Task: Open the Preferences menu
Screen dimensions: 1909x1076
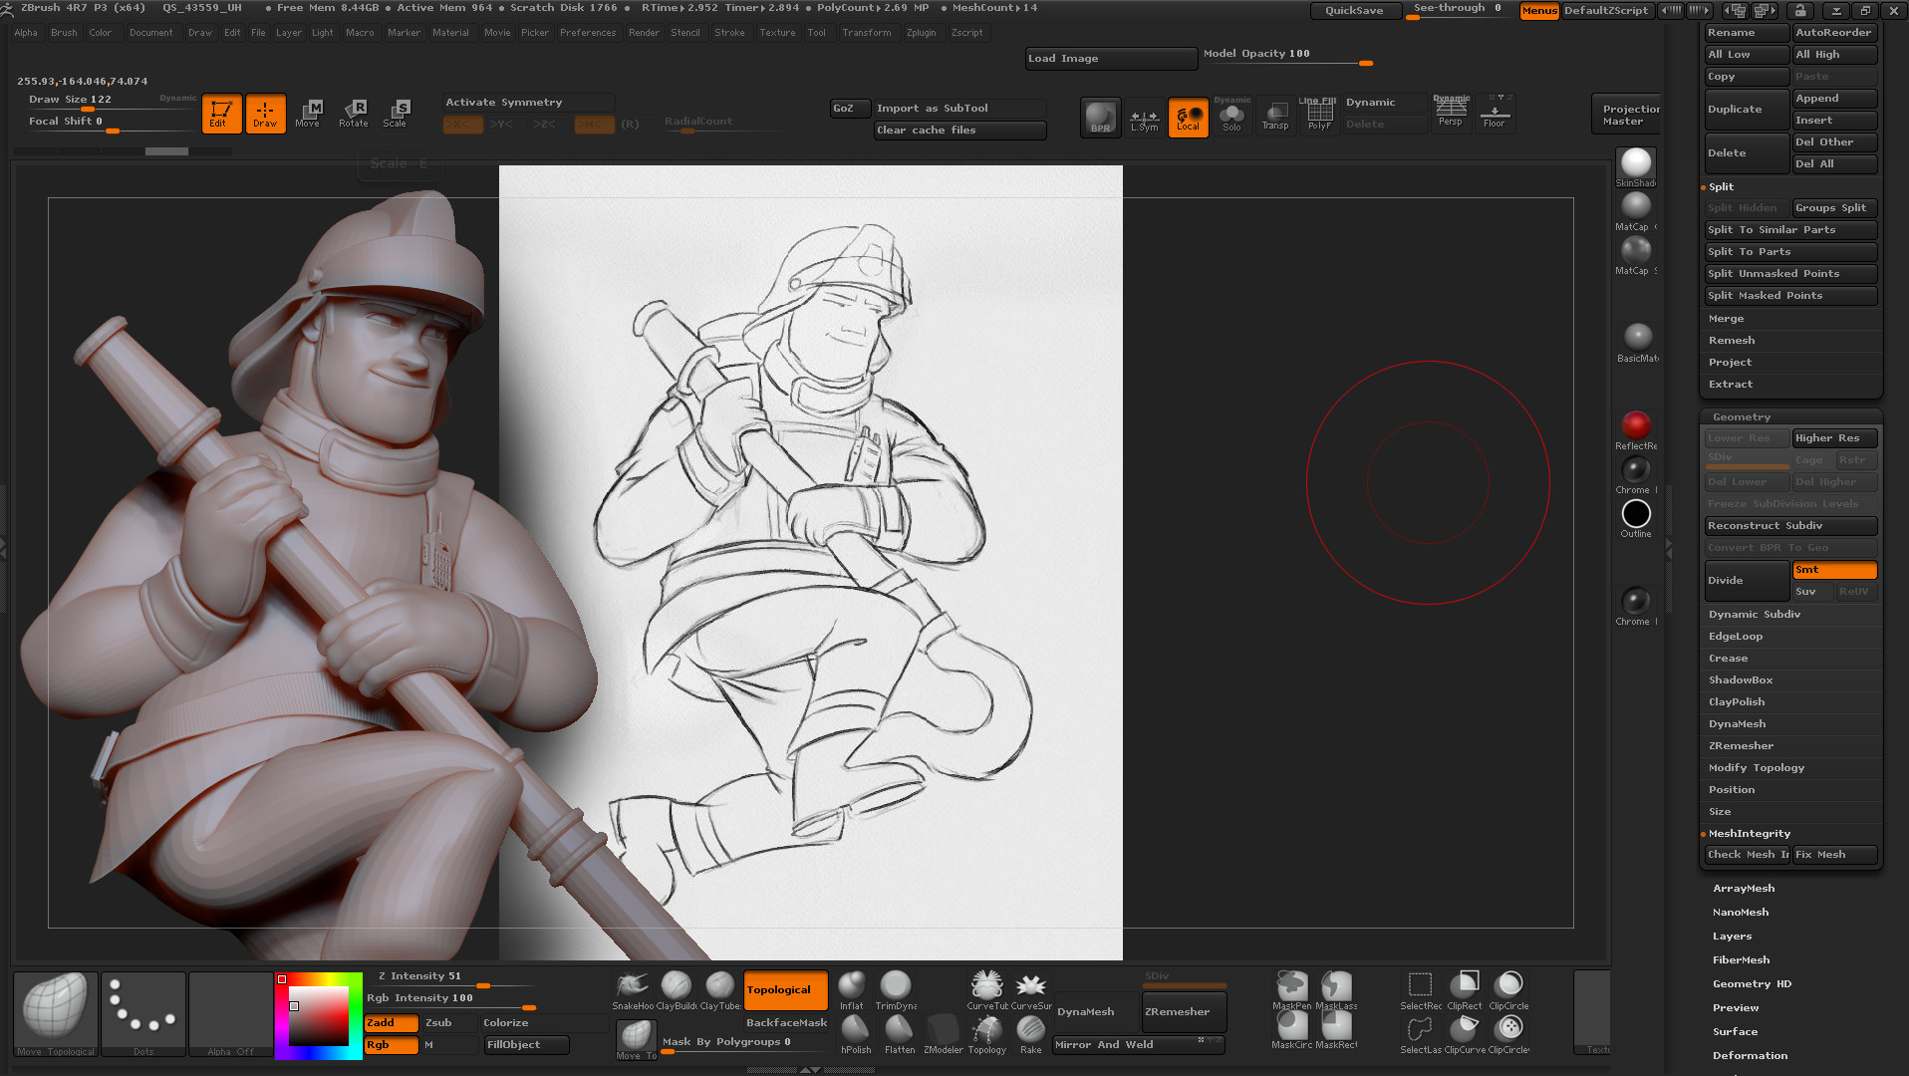Action: tap(588, 32)
